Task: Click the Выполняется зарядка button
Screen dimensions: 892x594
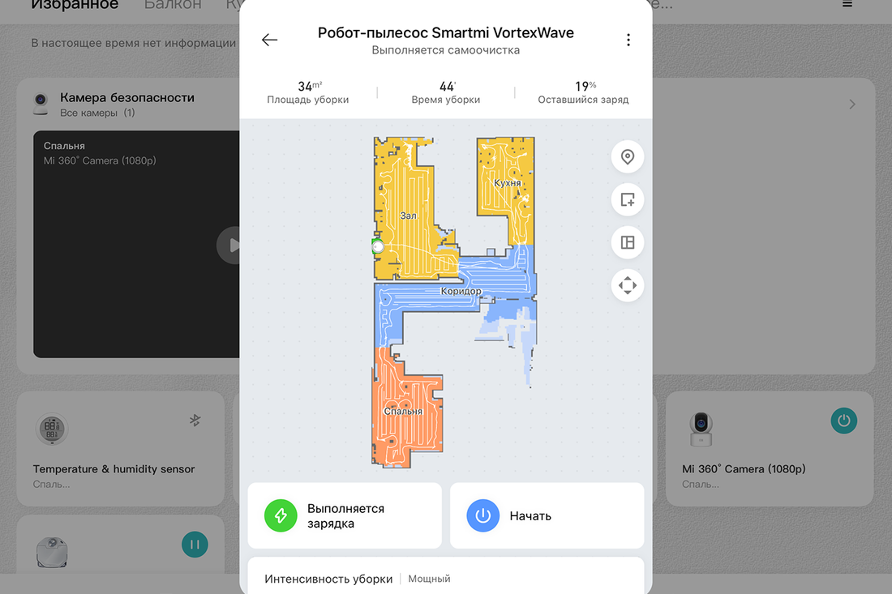Action: pyautogui.click(x=345, y=515)
